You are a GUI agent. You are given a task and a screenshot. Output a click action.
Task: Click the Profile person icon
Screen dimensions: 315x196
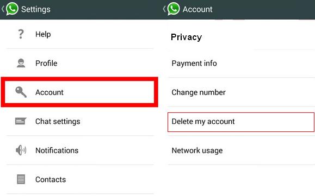pos(21,63)
